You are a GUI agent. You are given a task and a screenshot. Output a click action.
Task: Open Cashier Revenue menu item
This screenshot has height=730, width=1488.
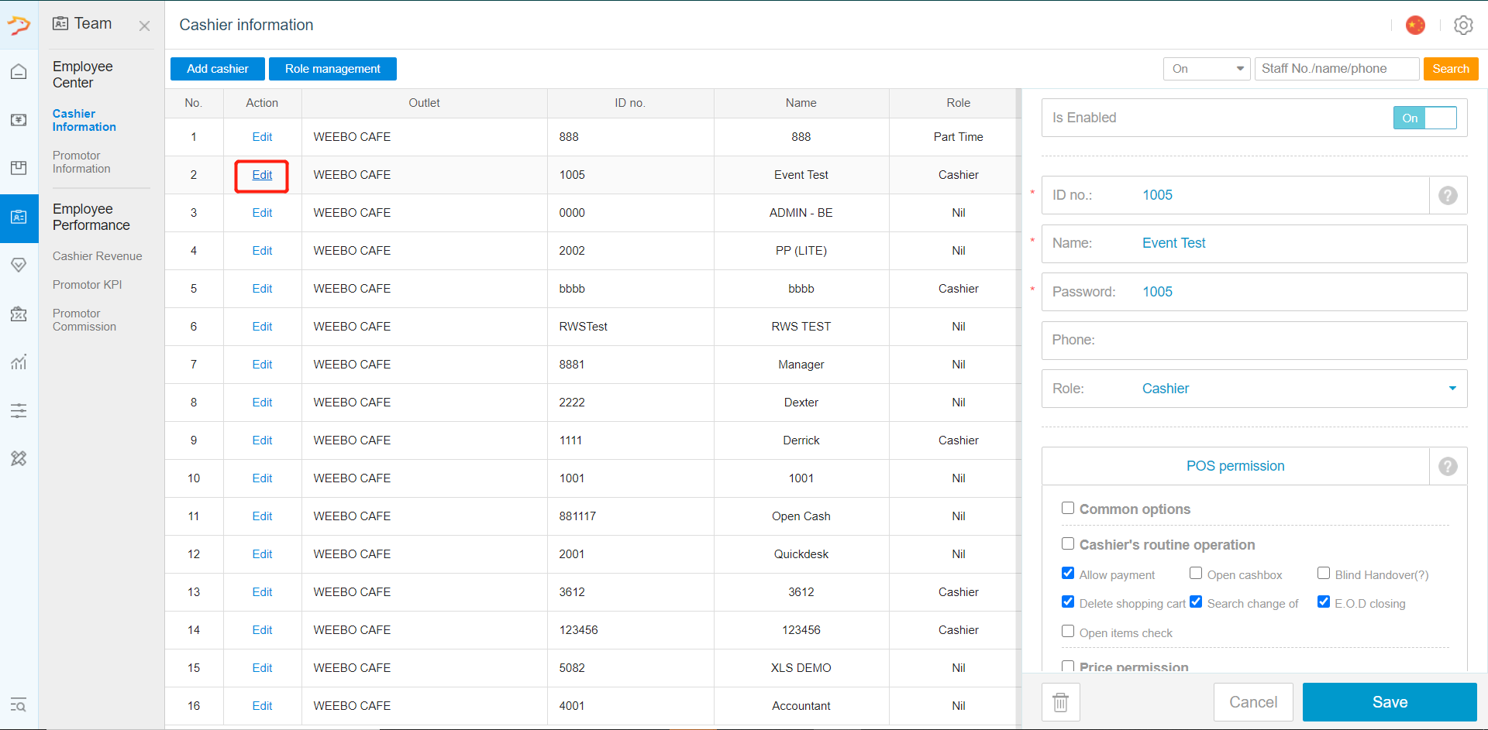tap(97, 256)
